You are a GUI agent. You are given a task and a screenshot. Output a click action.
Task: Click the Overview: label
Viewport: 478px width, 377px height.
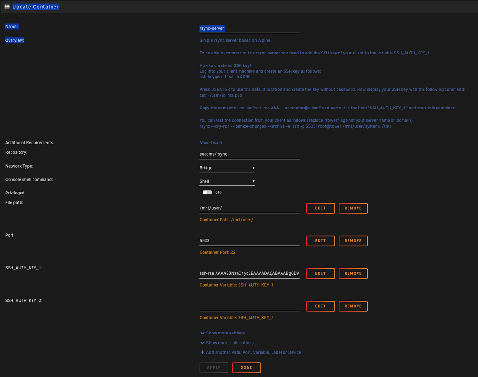coord(14,40)
